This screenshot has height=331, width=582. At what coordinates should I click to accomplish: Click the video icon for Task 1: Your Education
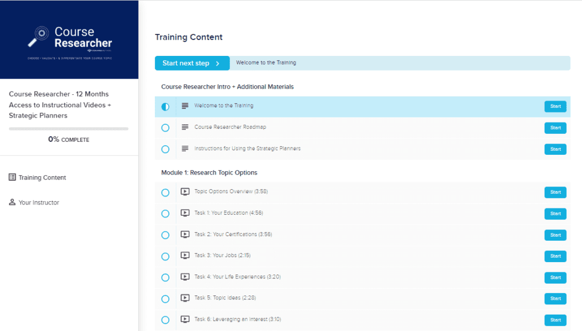[185, 213]
